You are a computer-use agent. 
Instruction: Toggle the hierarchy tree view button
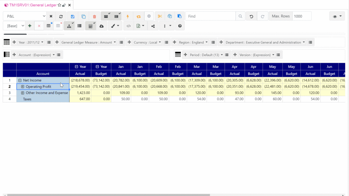click(69, 26)
